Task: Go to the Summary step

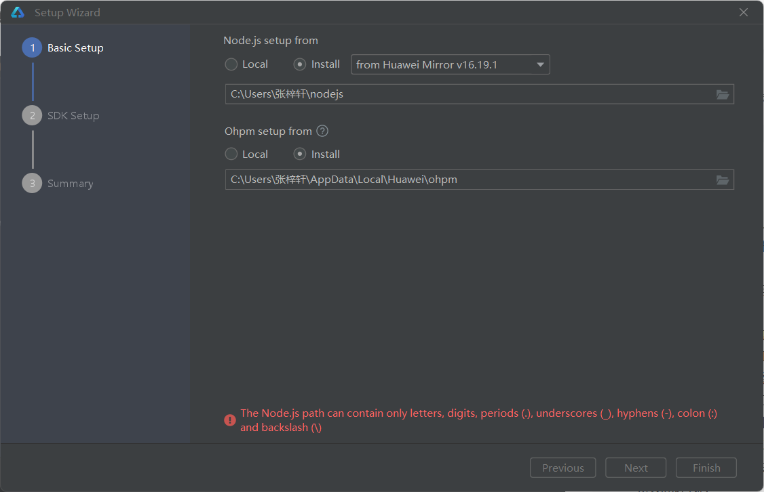Action: [x=58, y=184]
